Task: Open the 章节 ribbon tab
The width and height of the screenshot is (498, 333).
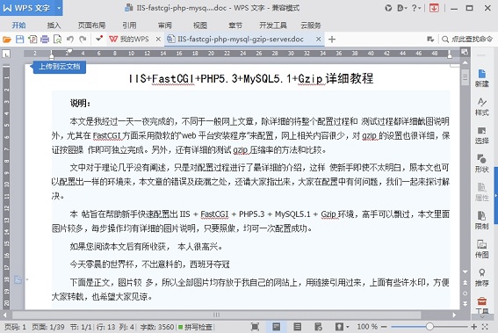Action: 235,25
